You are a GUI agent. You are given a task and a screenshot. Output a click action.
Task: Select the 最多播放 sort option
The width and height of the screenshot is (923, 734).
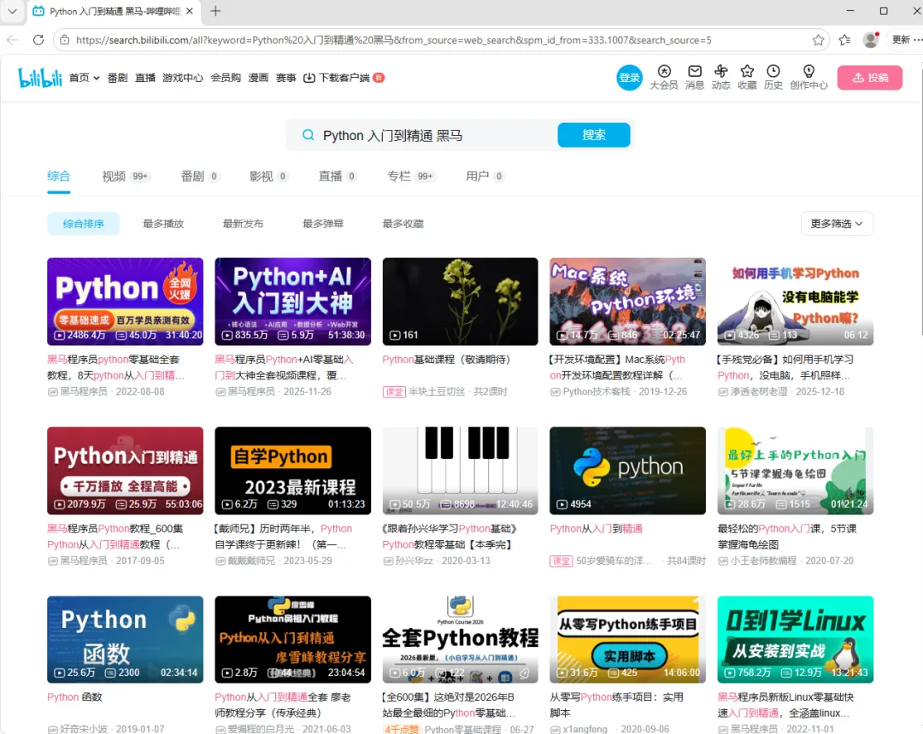coord(163,224)
